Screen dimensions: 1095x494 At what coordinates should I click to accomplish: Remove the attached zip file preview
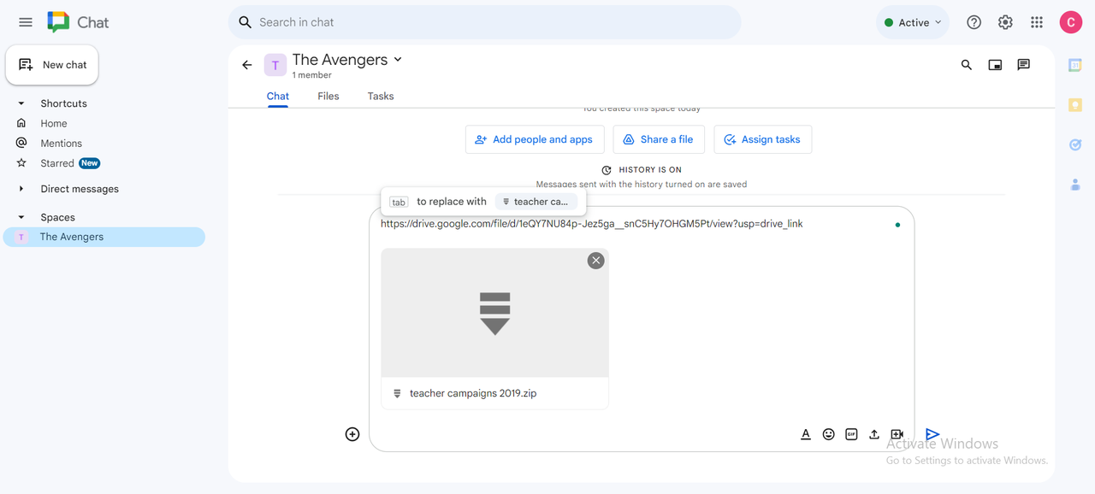(x=596, y=261)
